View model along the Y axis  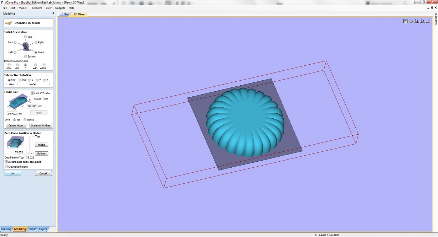[x=428, y=21]
